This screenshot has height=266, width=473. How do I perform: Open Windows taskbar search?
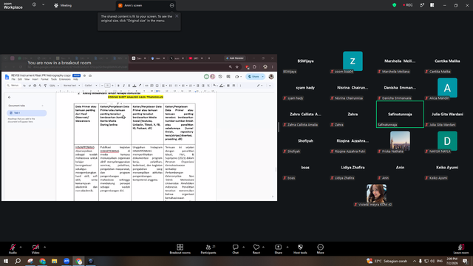coord(18,261)
